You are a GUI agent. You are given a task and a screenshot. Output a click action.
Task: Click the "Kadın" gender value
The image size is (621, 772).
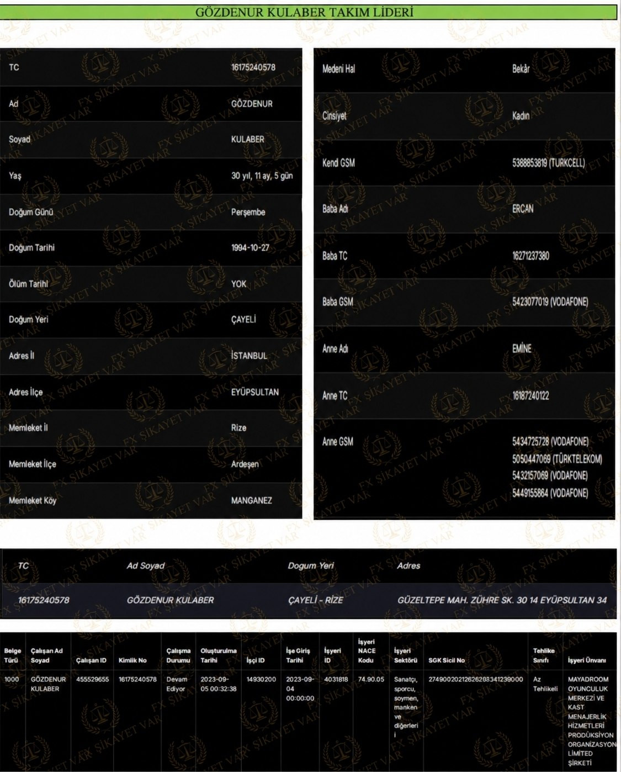point(521,116)
